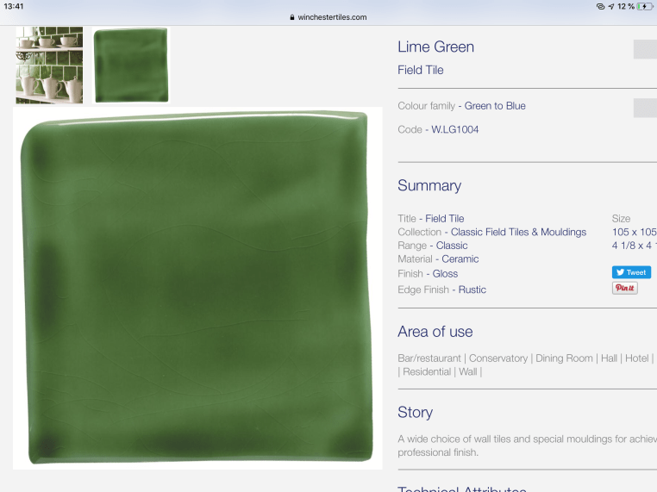
Task: Click the Pin it Pinterest button
Action: 624,289
